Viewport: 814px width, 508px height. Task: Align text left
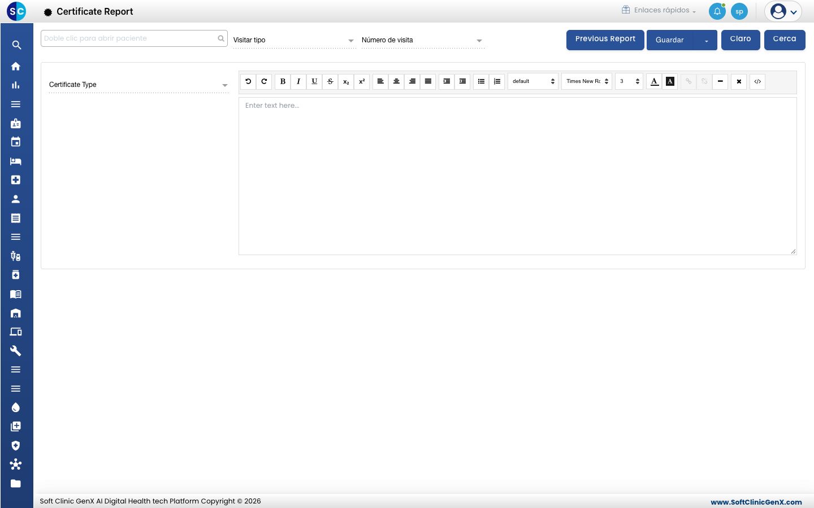[x=380, y=81]
